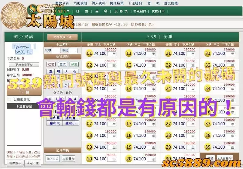Select number ball 18
243x169 pixels.
129,136
